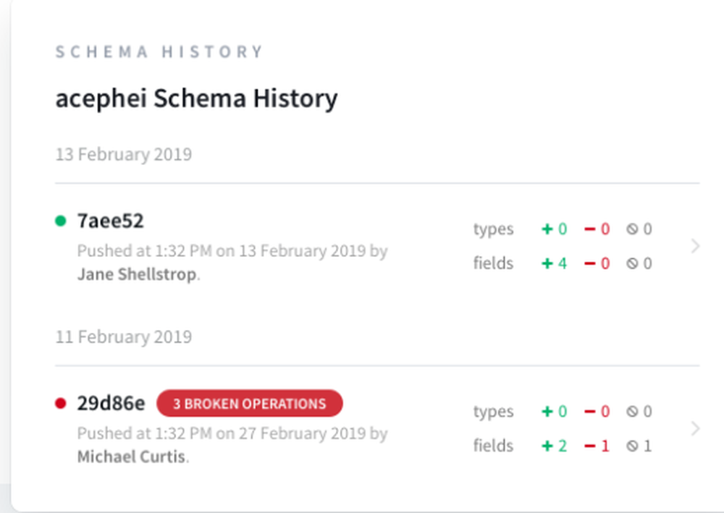This screenshot has height=513, width=724.
Task: Click the deprecated icon in 7aee52 types row
Action: coord(632,229)
